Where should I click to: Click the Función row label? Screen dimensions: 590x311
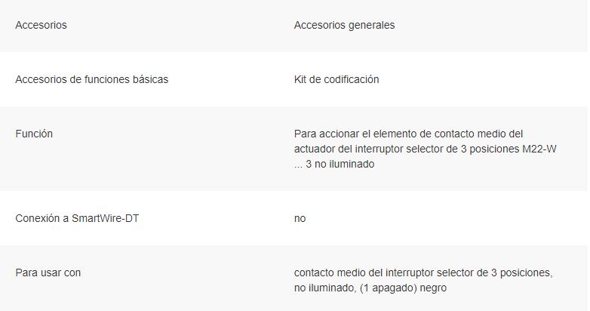coord(34,134)
